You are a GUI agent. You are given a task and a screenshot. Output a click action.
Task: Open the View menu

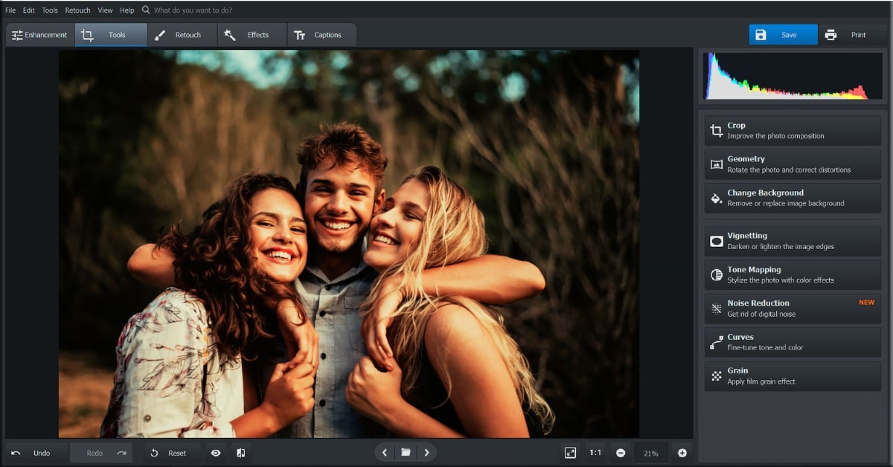pyautogui.click(x=106, y=10)
